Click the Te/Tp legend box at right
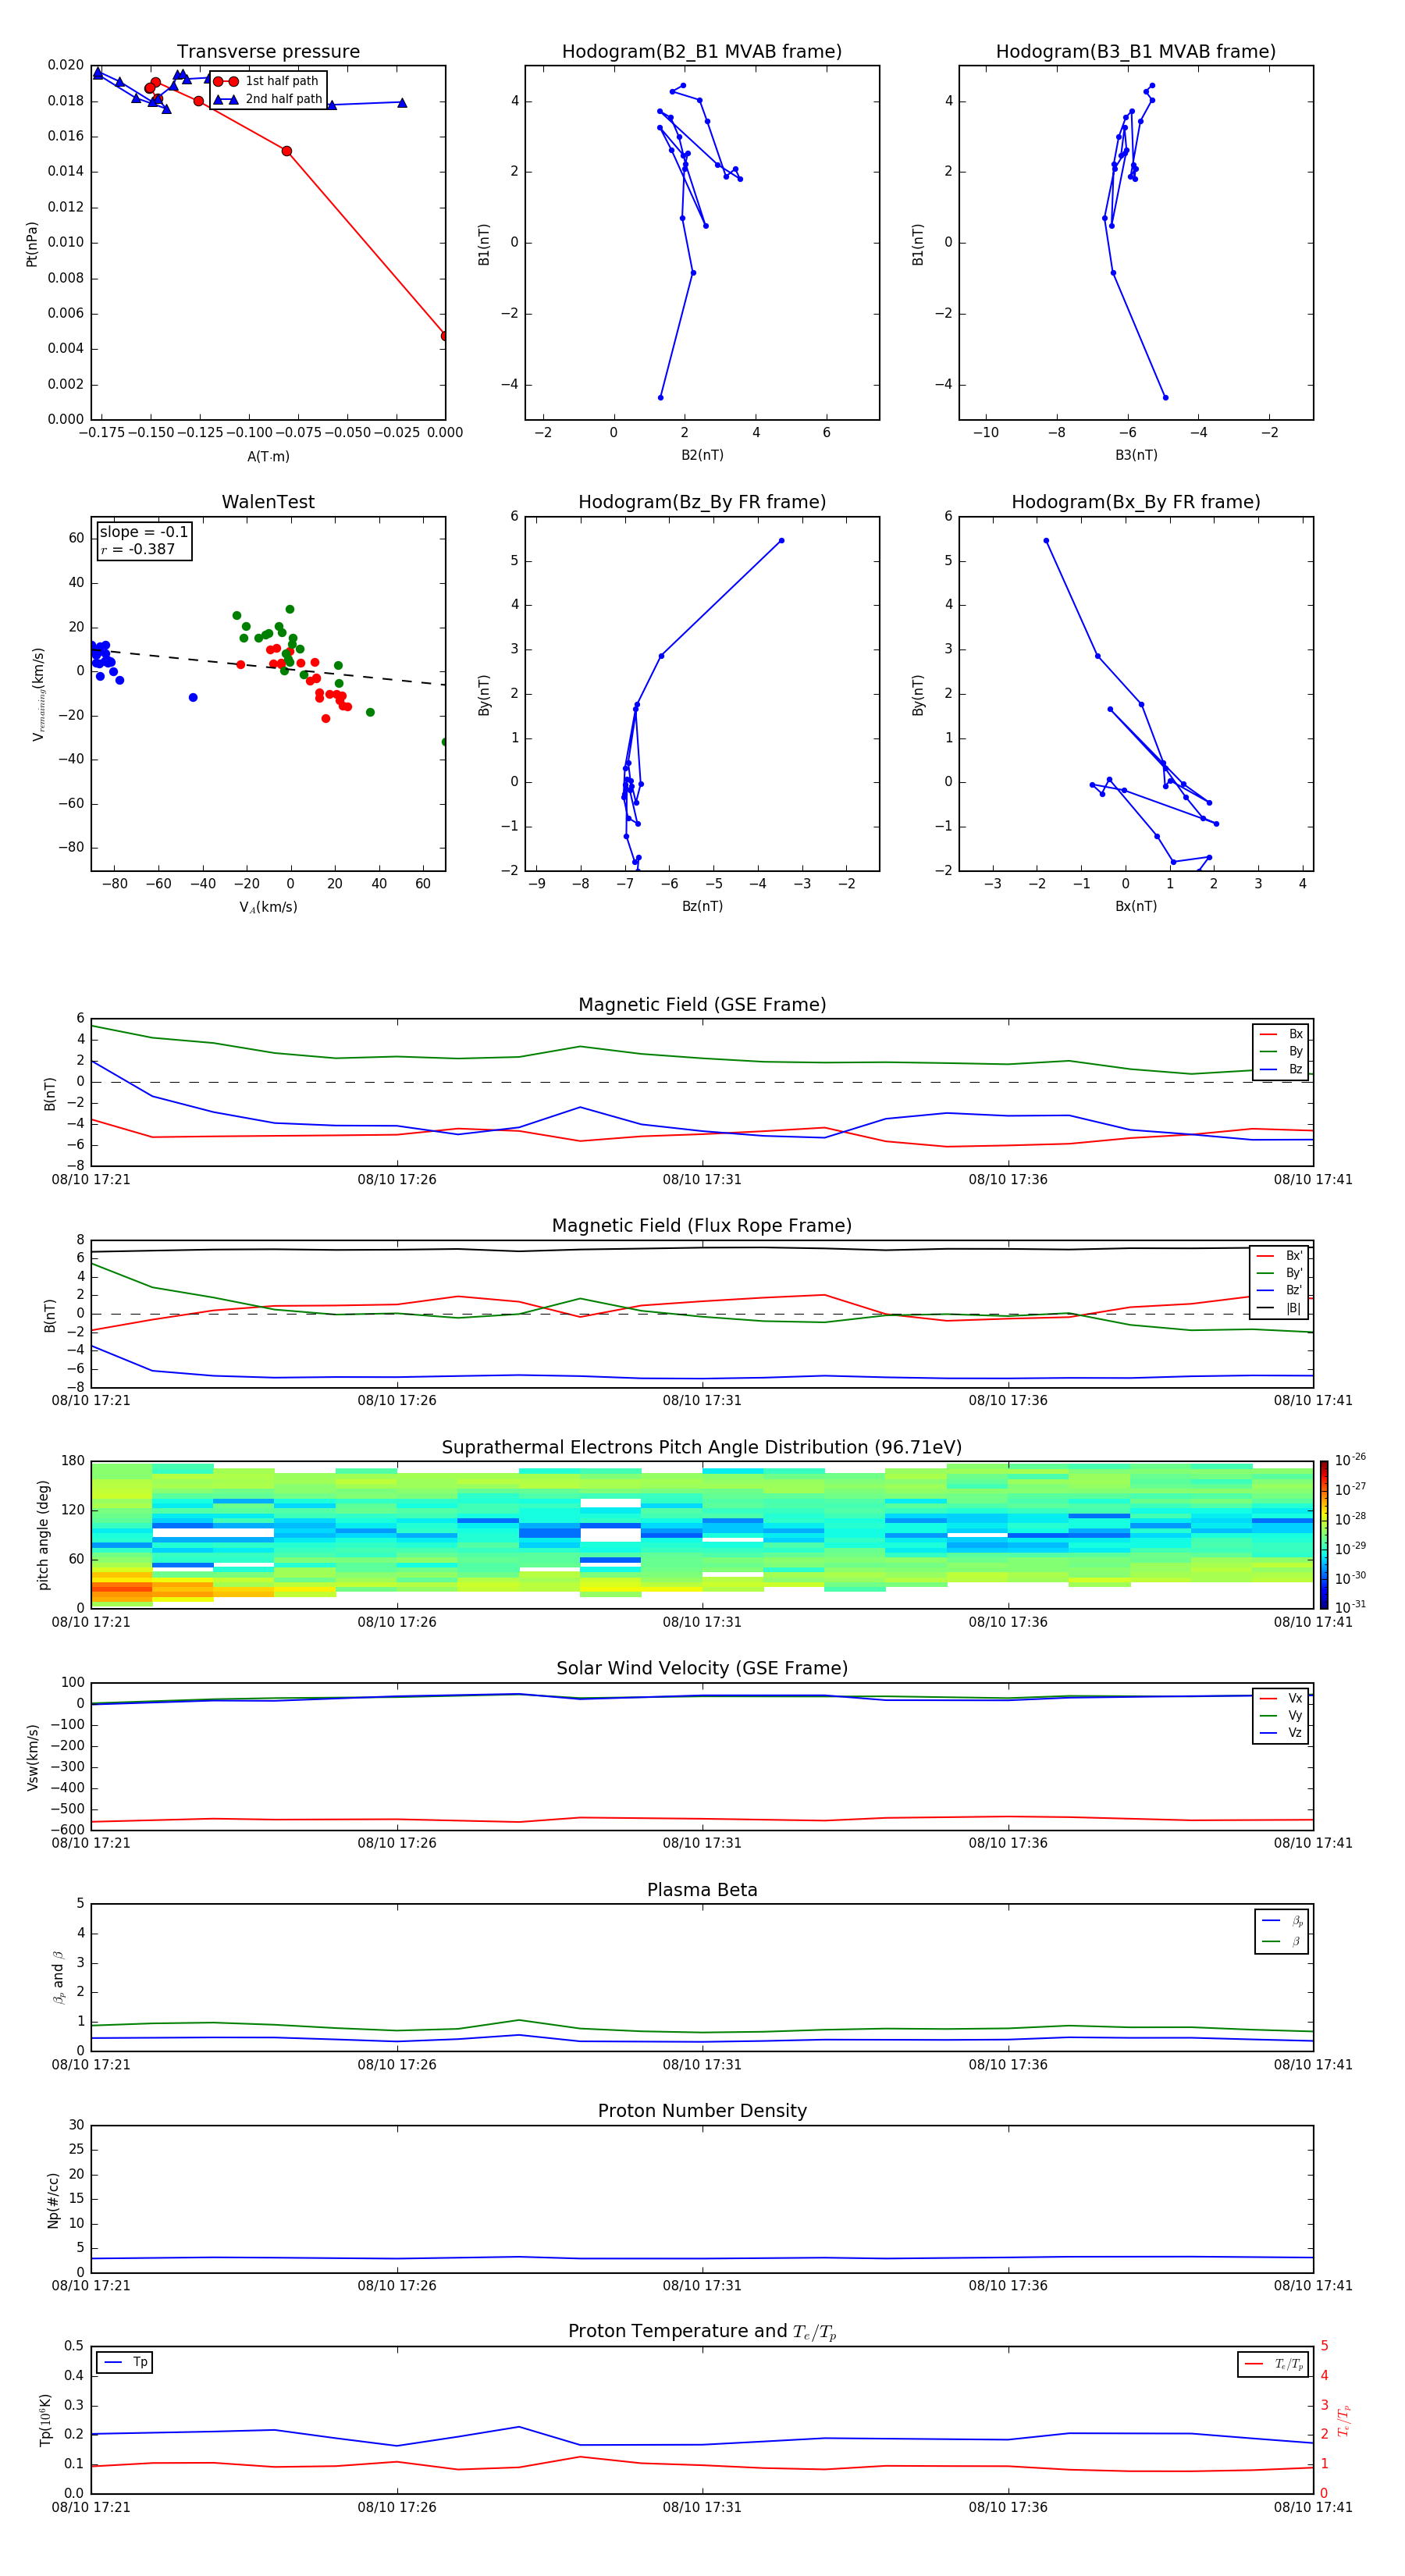This screenshot has height=2576, width=1405. point(1272,2364)
